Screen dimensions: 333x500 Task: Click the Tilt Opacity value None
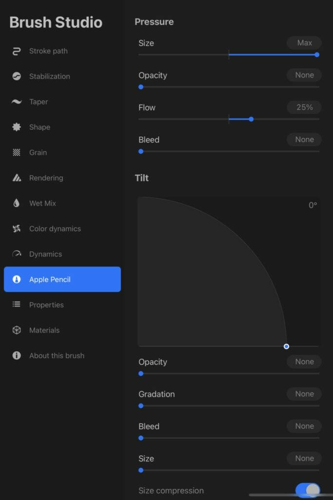(304, 362)
